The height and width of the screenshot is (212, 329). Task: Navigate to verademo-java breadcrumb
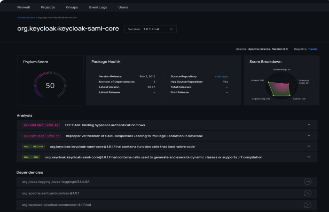(26, 17)
